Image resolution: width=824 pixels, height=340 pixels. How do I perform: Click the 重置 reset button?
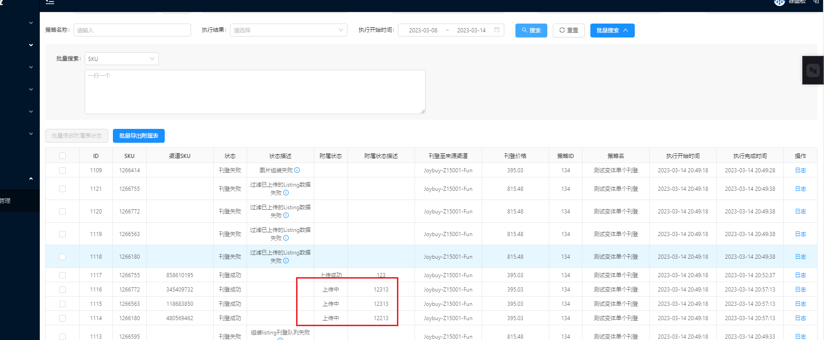[x=569, y=30]
